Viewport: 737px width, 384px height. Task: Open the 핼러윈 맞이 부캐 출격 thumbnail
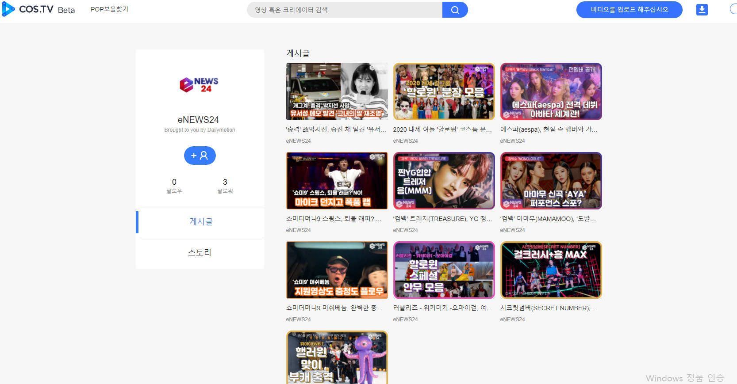pos(337,357)
